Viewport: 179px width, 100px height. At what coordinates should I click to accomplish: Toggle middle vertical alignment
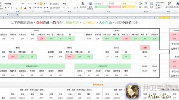click(x=38, y=4)
